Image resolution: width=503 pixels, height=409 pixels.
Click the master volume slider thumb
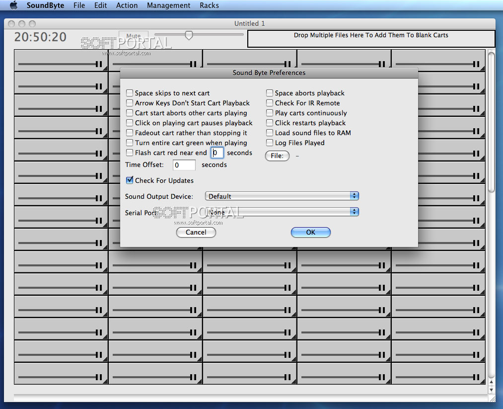point(189,35)
